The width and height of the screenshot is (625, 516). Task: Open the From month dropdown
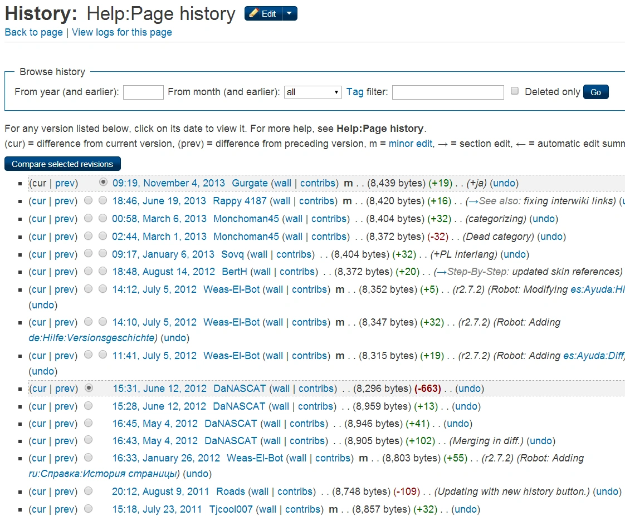312,92
